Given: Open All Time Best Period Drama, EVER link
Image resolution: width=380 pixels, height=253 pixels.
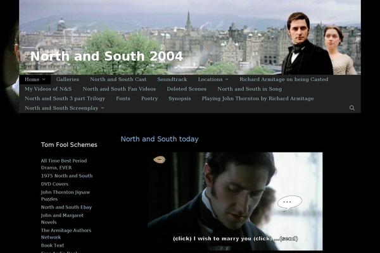Looking at the screenshot, I should click(x=64, y=164).
